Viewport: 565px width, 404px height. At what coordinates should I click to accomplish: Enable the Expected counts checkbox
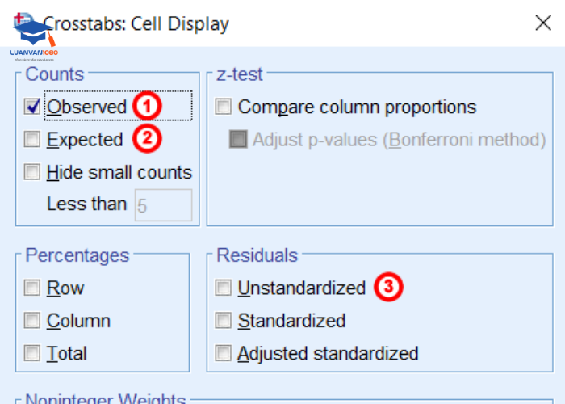[x=33, y=140]
